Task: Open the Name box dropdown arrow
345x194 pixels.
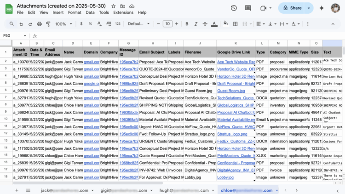Action: 25,36
